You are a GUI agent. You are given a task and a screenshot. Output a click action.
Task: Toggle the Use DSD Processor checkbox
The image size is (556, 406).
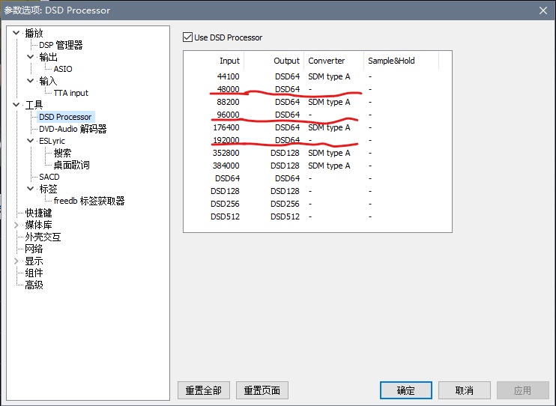pyautogui.click(x=188, y=37)
